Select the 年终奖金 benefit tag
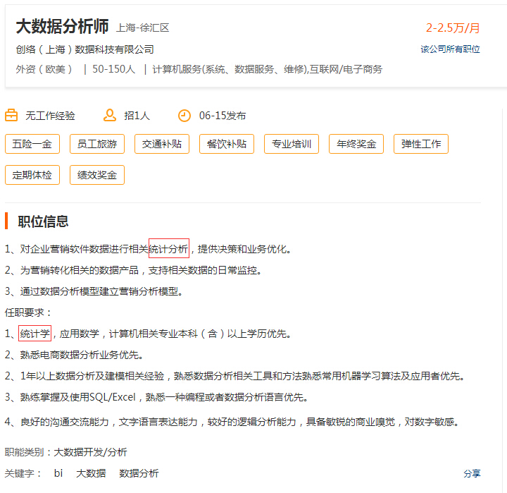 click(356, 144)
